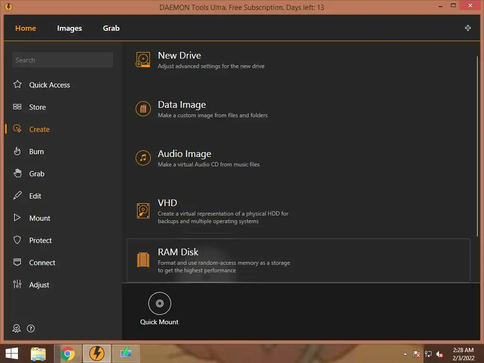
Task: Click 'Adjust advanced settings for the new drive'
Action: (211, 66)
